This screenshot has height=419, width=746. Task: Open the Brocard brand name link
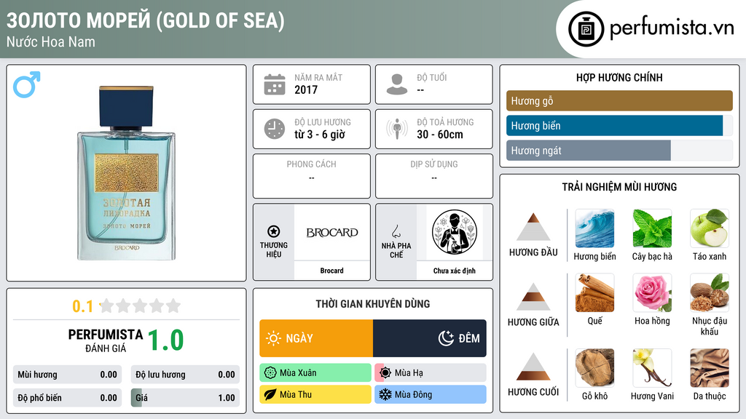331,271
